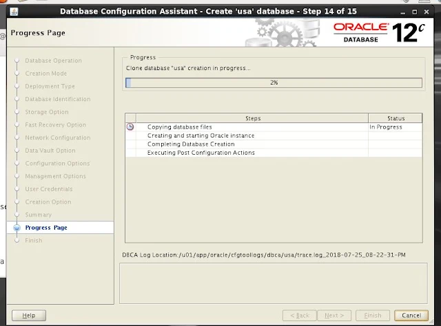Select the Copying database files row
The image size is (441, 326).
pyautogui.click(x=274, y=127)
